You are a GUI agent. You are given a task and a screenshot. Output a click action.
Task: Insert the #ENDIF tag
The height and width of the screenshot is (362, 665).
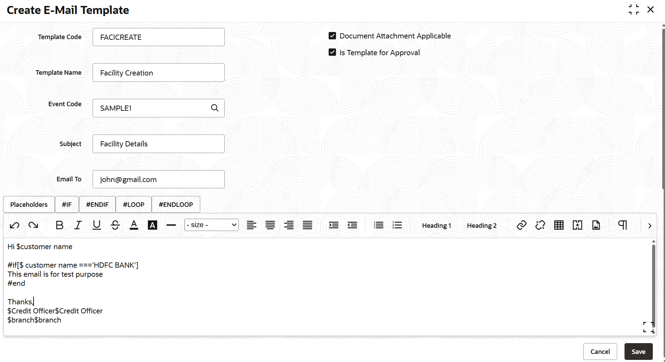coord(97,204)
